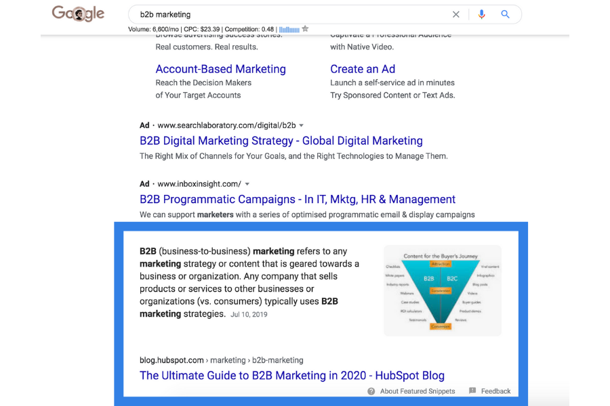
Task: Click 'Try Sponsored Content or Text Ads.' text
Action: 392,95
